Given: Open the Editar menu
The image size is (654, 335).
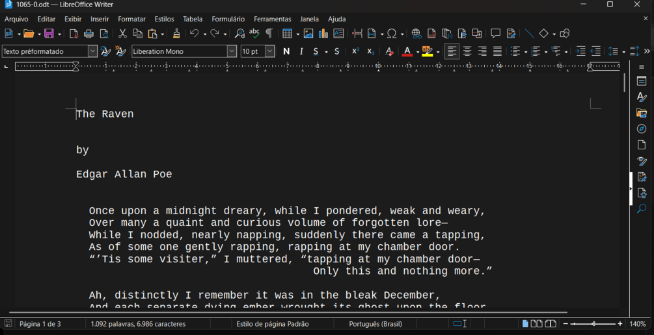Looking at the screenshot, I should click(x=46, y=19).
